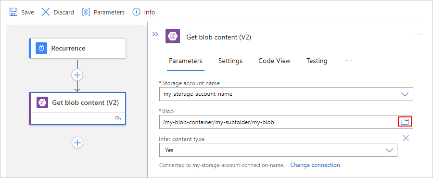Expand the Infer content type dropdown
Screen dimensions: 433x178
click(389, 150)
